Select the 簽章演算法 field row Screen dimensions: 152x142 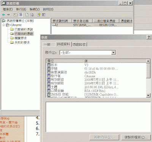(96, 72)
